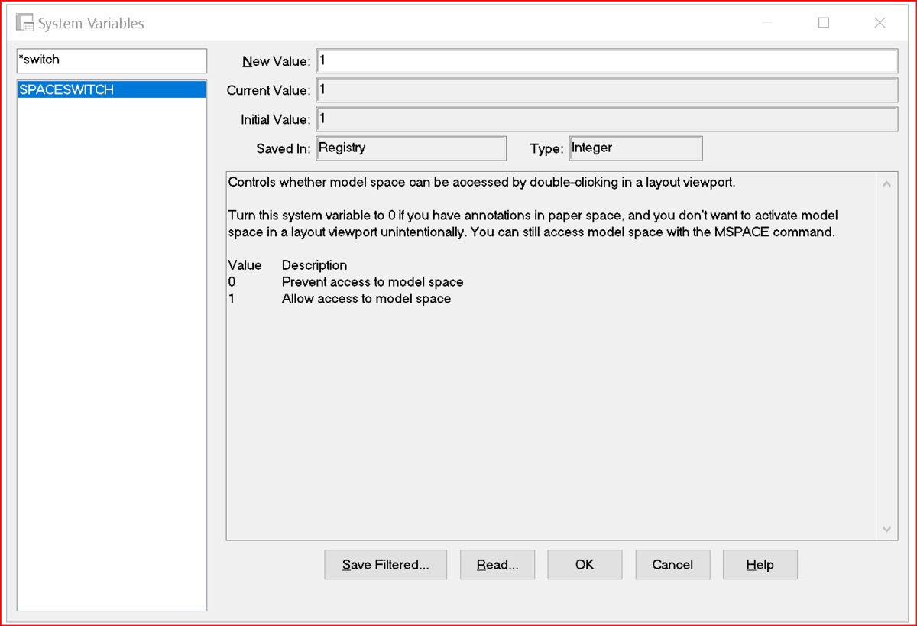The width and height of the screenshot is (917, 626).
Task: Confirm changes with the OK button
Action: click(585, 565)
